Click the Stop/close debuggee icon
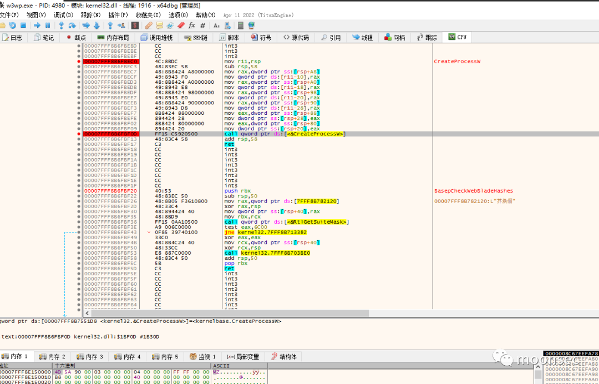 (23, 26)
